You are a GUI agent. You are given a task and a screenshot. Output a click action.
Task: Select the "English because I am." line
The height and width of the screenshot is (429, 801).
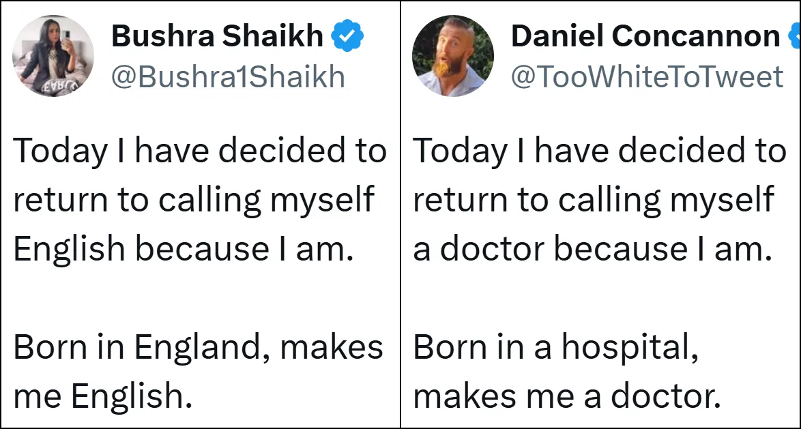184,249
